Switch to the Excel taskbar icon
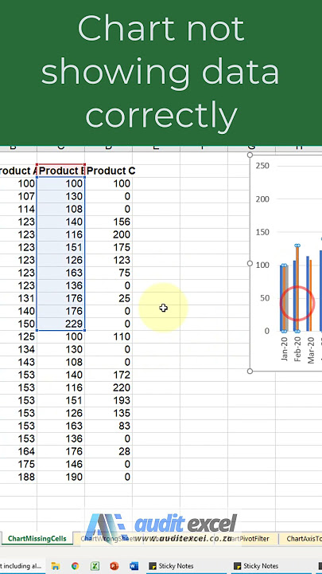The height and width of the screenshot is (574, 322). pyautogui.click(x=95, y=566)
